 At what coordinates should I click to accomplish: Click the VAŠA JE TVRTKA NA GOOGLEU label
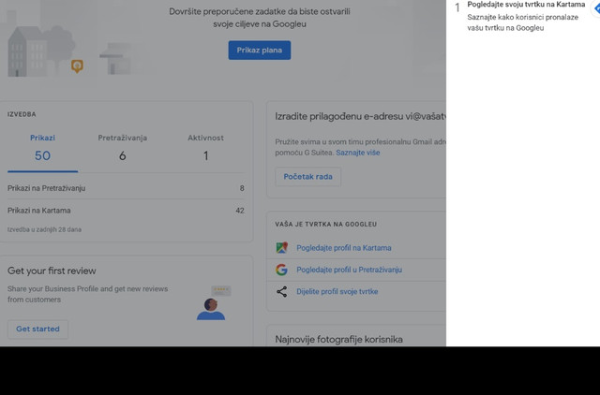point(326,225)
